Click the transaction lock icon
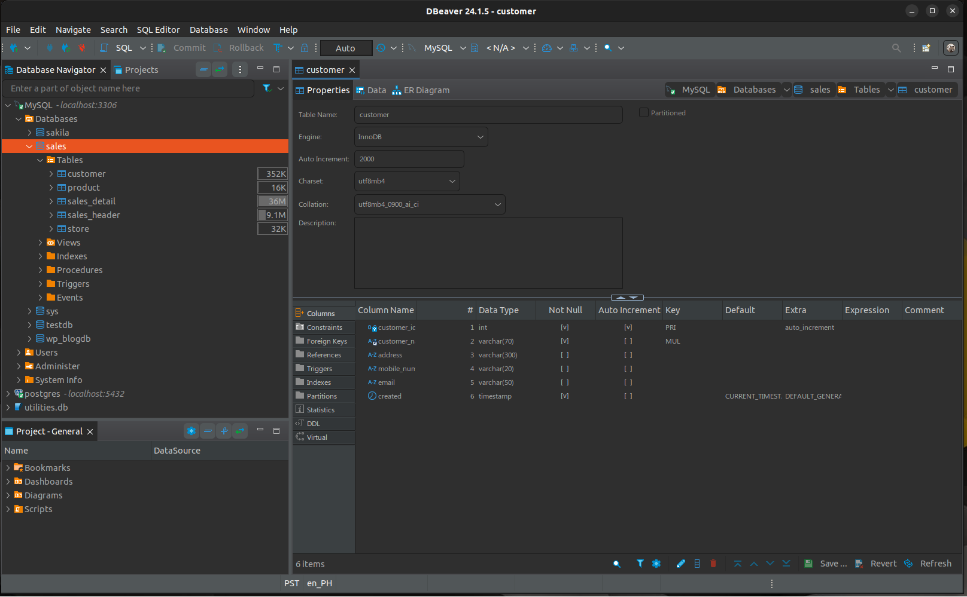 coord(305,48)
